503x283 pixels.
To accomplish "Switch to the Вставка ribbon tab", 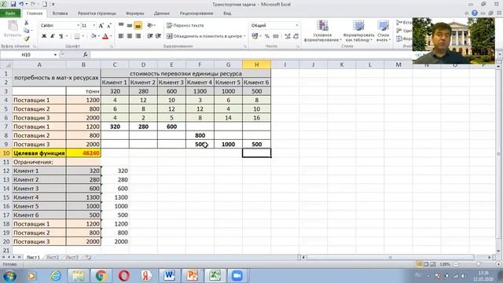I will [x=60, y=13].
